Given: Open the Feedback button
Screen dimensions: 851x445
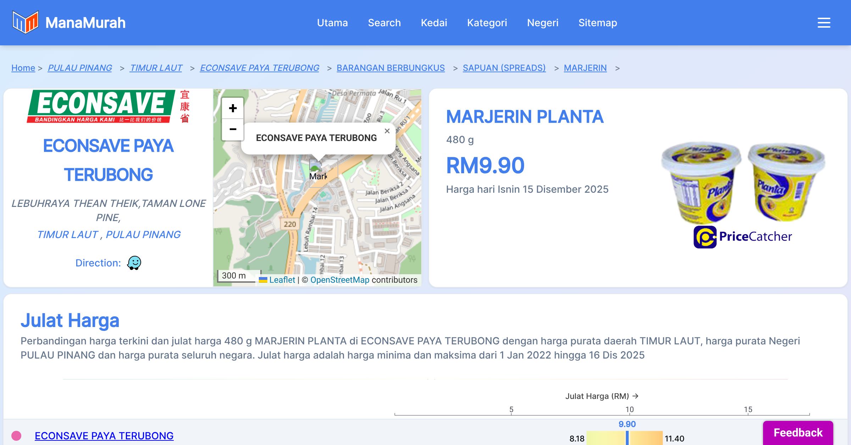Looking at the screenshot, I should click(798, 433).
